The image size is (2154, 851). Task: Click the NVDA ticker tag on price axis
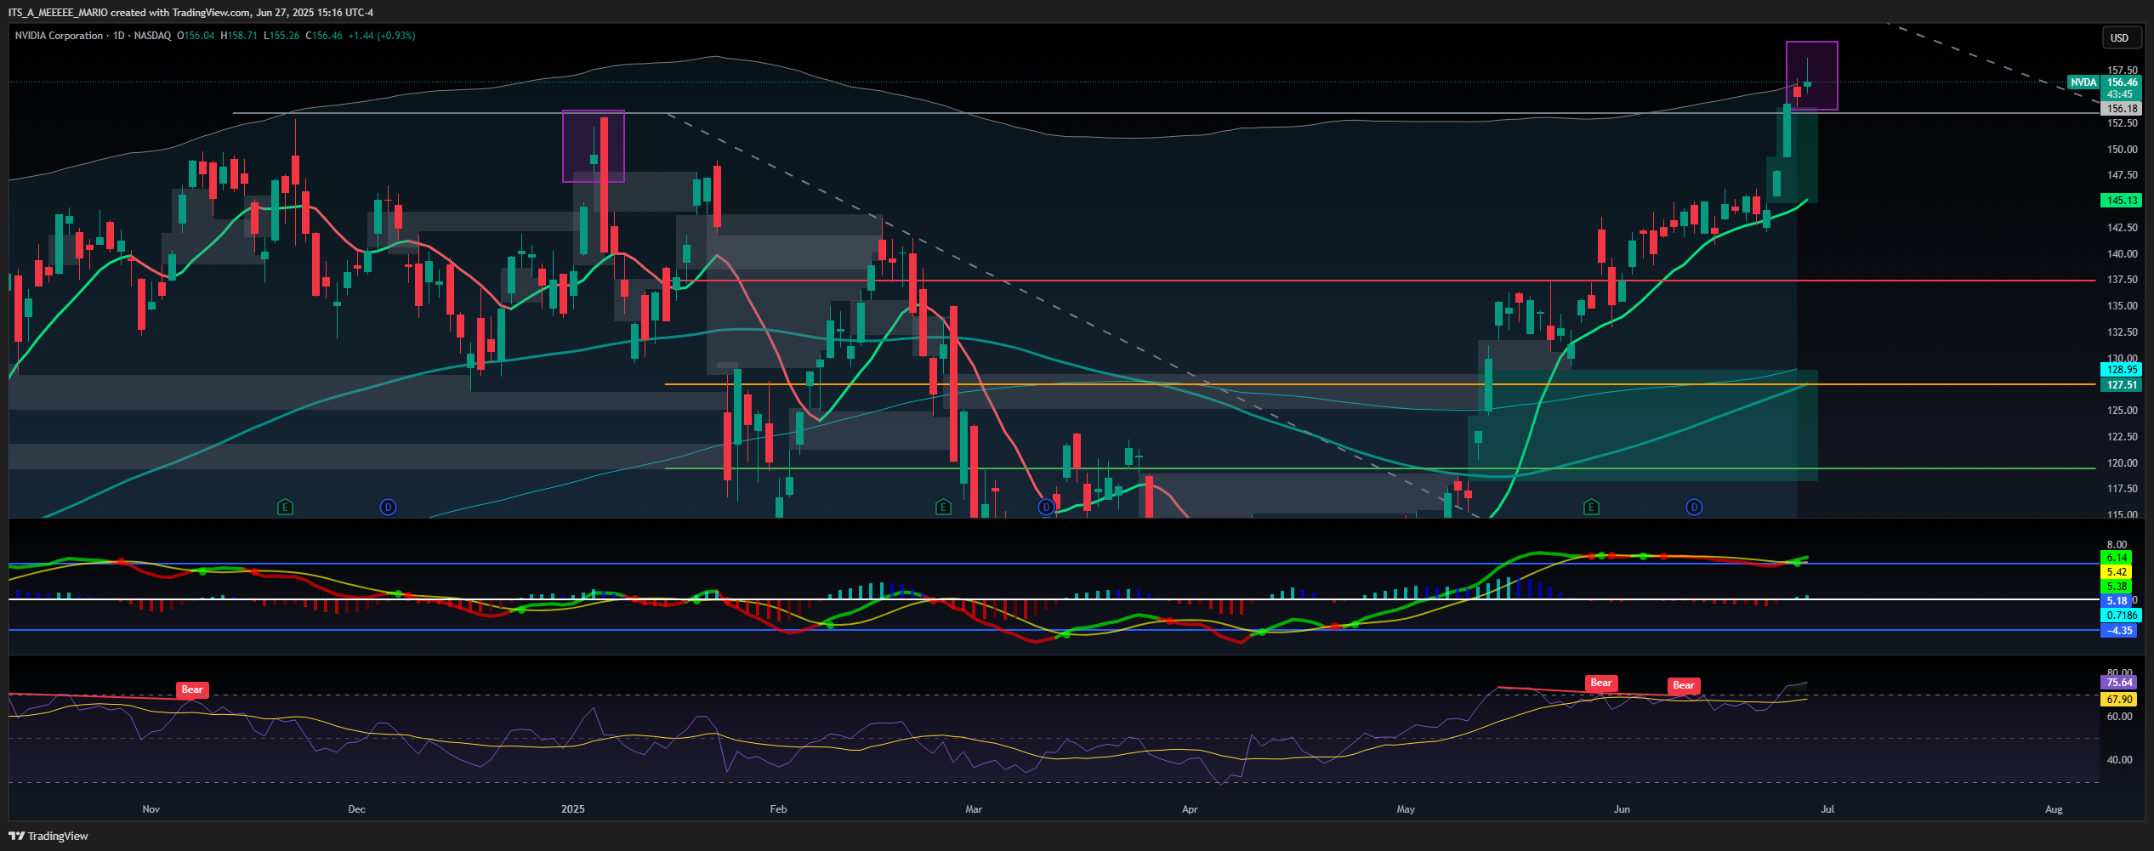coord(2083,82)
